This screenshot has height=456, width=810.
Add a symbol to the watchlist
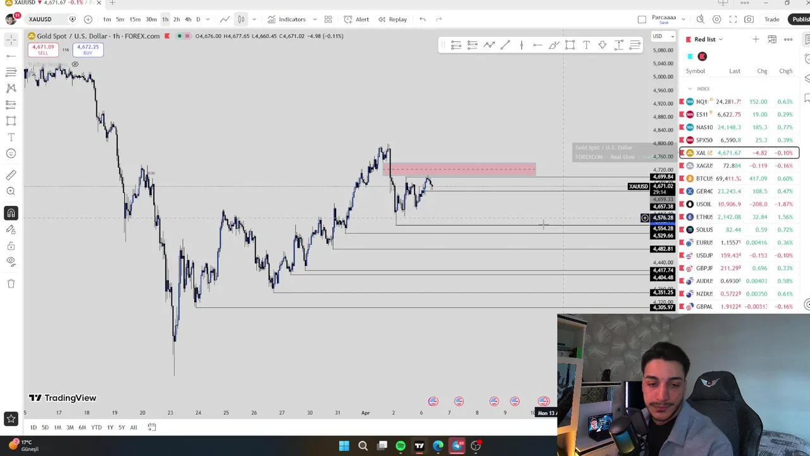point(756,39)
